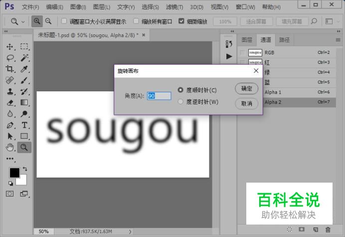Select the Crop tool

(9, 69)
